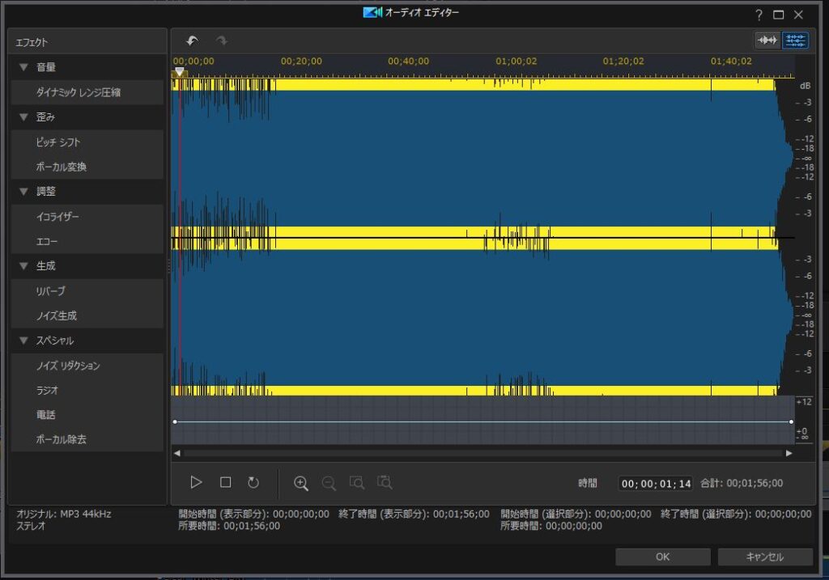Select the ラジオ effect
This screenshot has width=829, height=580.
coord(87,391)
